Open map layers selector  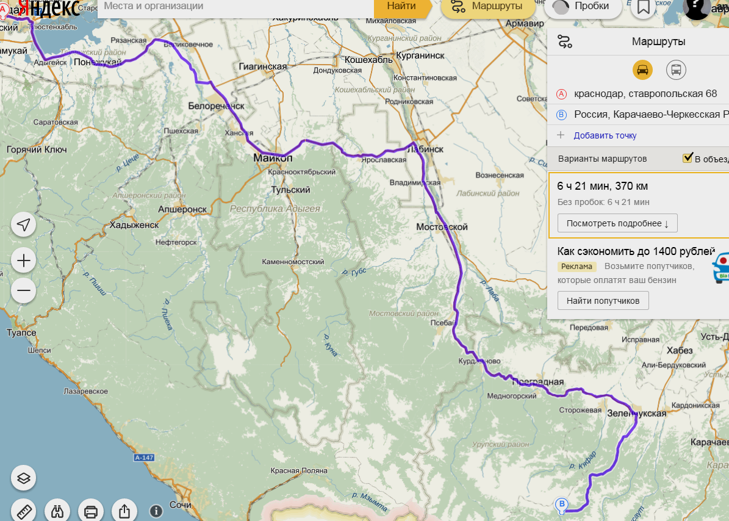(24, 478)
